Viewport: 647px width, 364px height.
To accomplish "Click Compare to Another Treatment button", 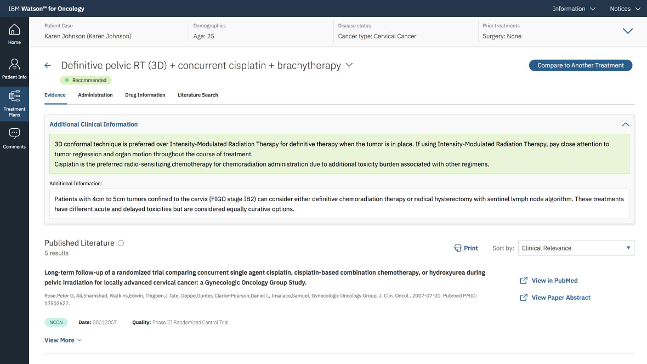I will coord(580,65).
